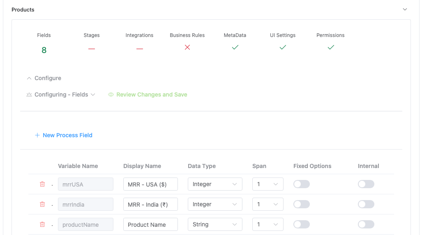Screen dimensions: 422x235
Task: Click the Products section title
Action: 23,10
